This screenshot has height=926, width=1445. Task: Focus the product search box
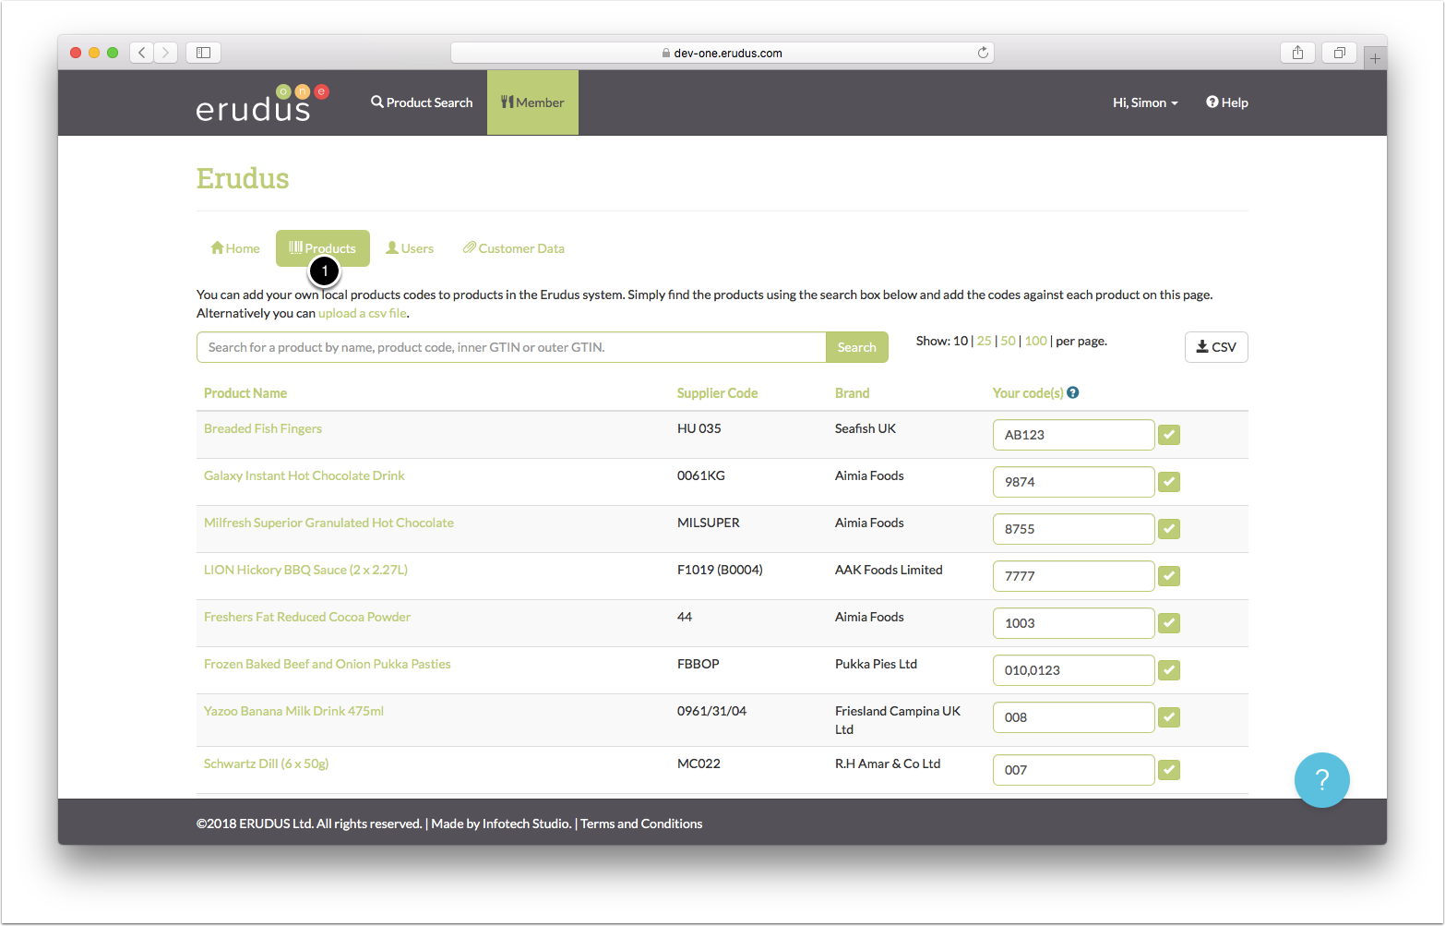tap(511, 347)
